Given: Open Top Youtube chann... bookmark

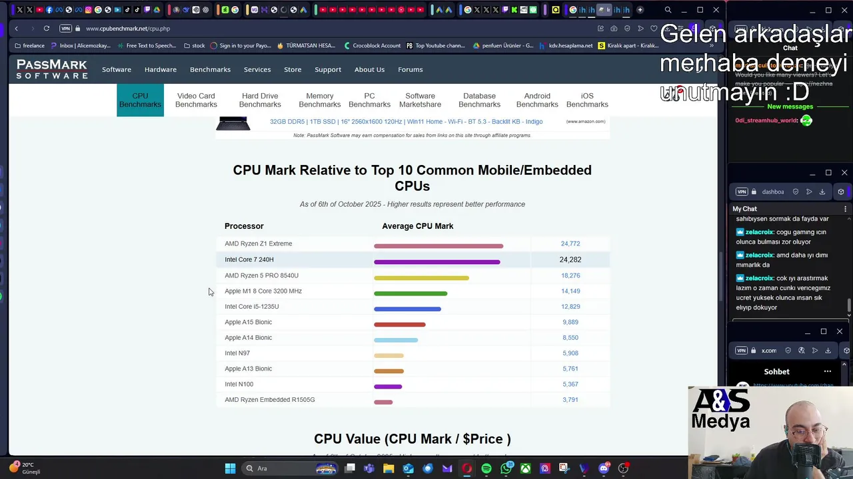Looking at the screenshot, I should tap(436, 46).
